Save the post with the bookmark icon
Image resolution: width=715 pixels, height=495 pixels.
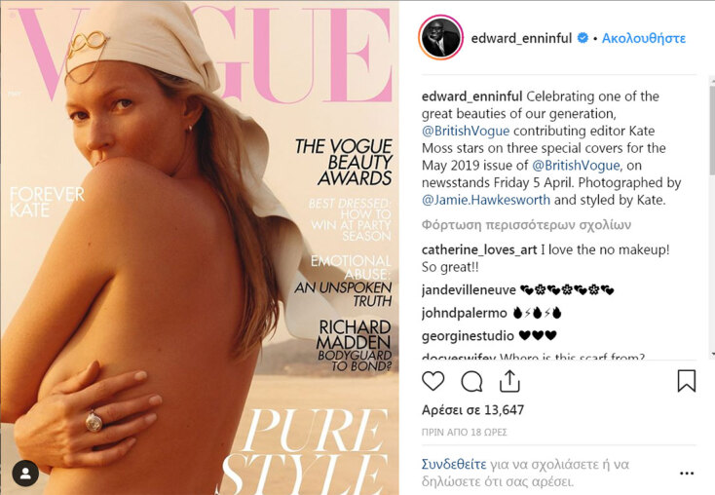tap(687, 381)
